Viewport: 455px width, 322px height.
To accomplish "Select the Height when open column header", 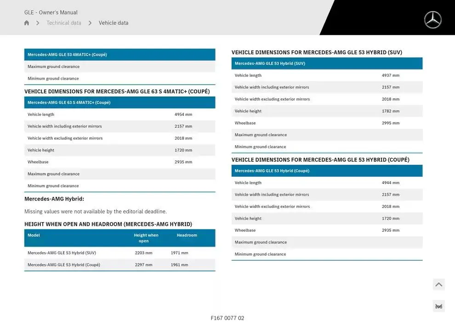I will point(146,238).
